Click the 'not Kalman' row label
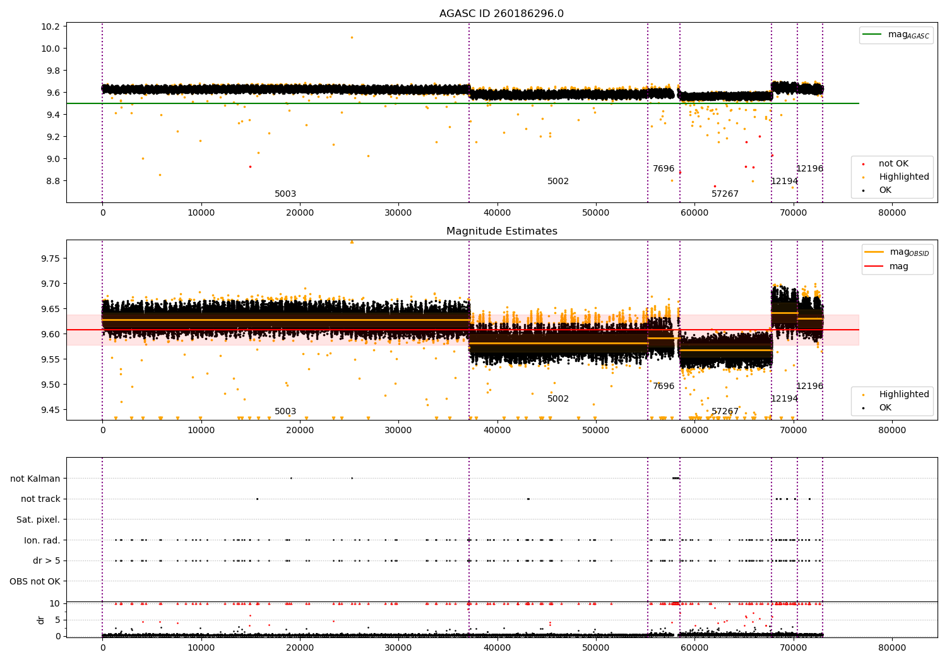Viewport: 947px width, 662px height. pos(35,479)
